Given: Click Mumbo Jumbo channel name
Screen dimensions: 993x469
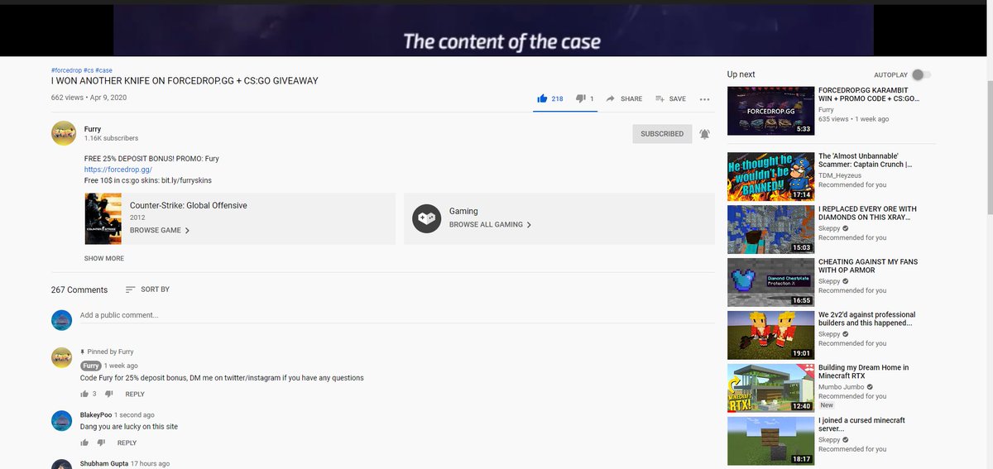Looking at the screenshot, I should click(842, 386).
